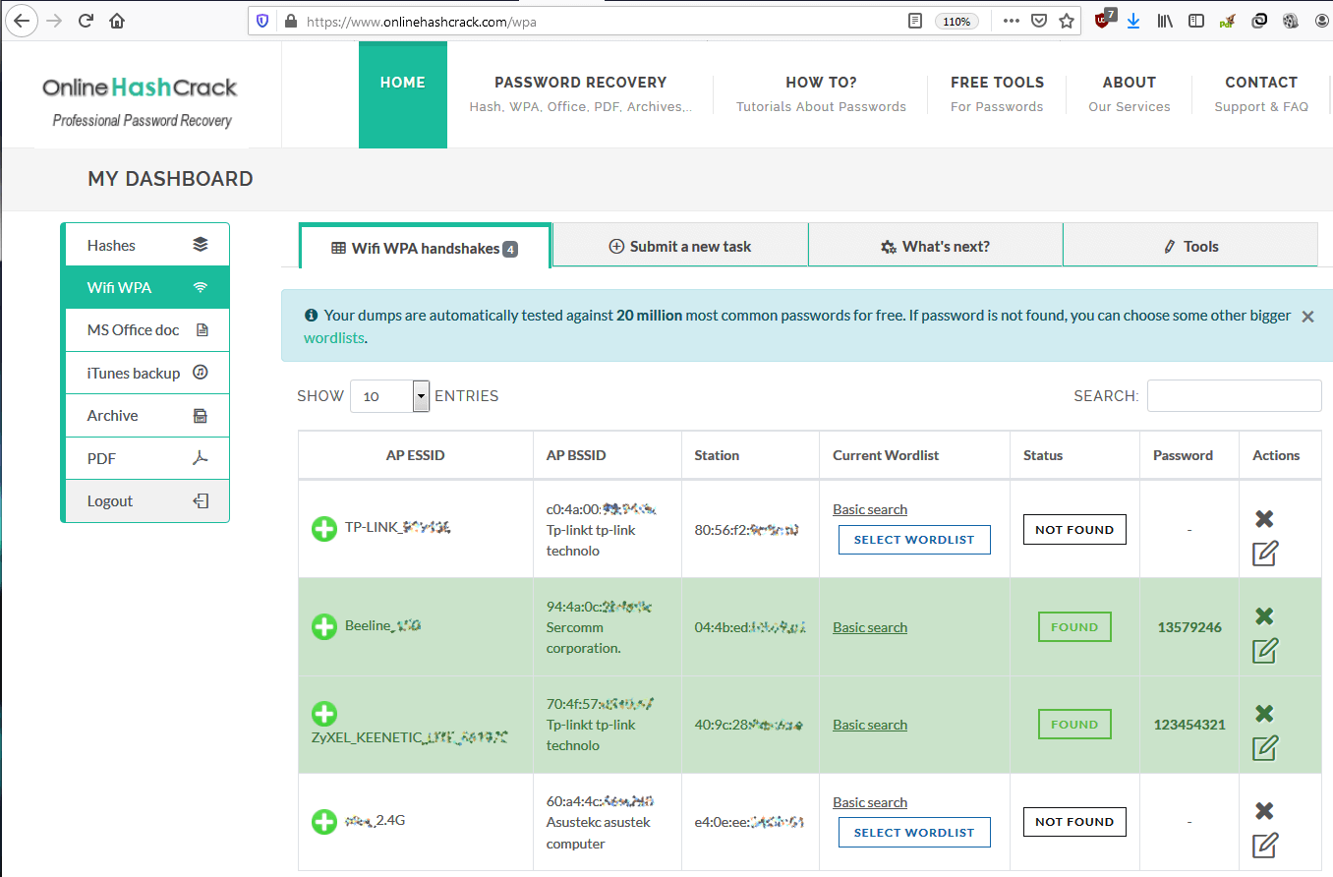
Task: Open the iTunes backup section
Action: [x=145, y=373]
